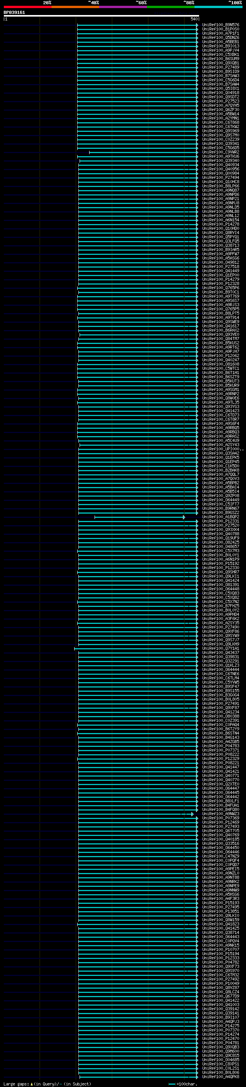Select hit label UniRef100_C1K5D0
Viewport: 246px width, 1087px height.
pos(221,466)
